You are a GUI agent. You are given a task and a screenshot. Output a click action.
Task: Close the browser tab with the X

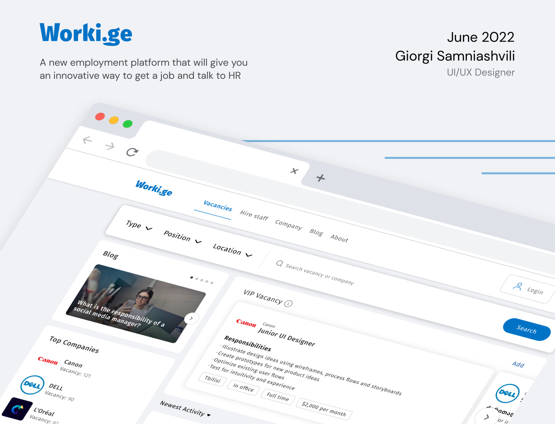[294, 171]
